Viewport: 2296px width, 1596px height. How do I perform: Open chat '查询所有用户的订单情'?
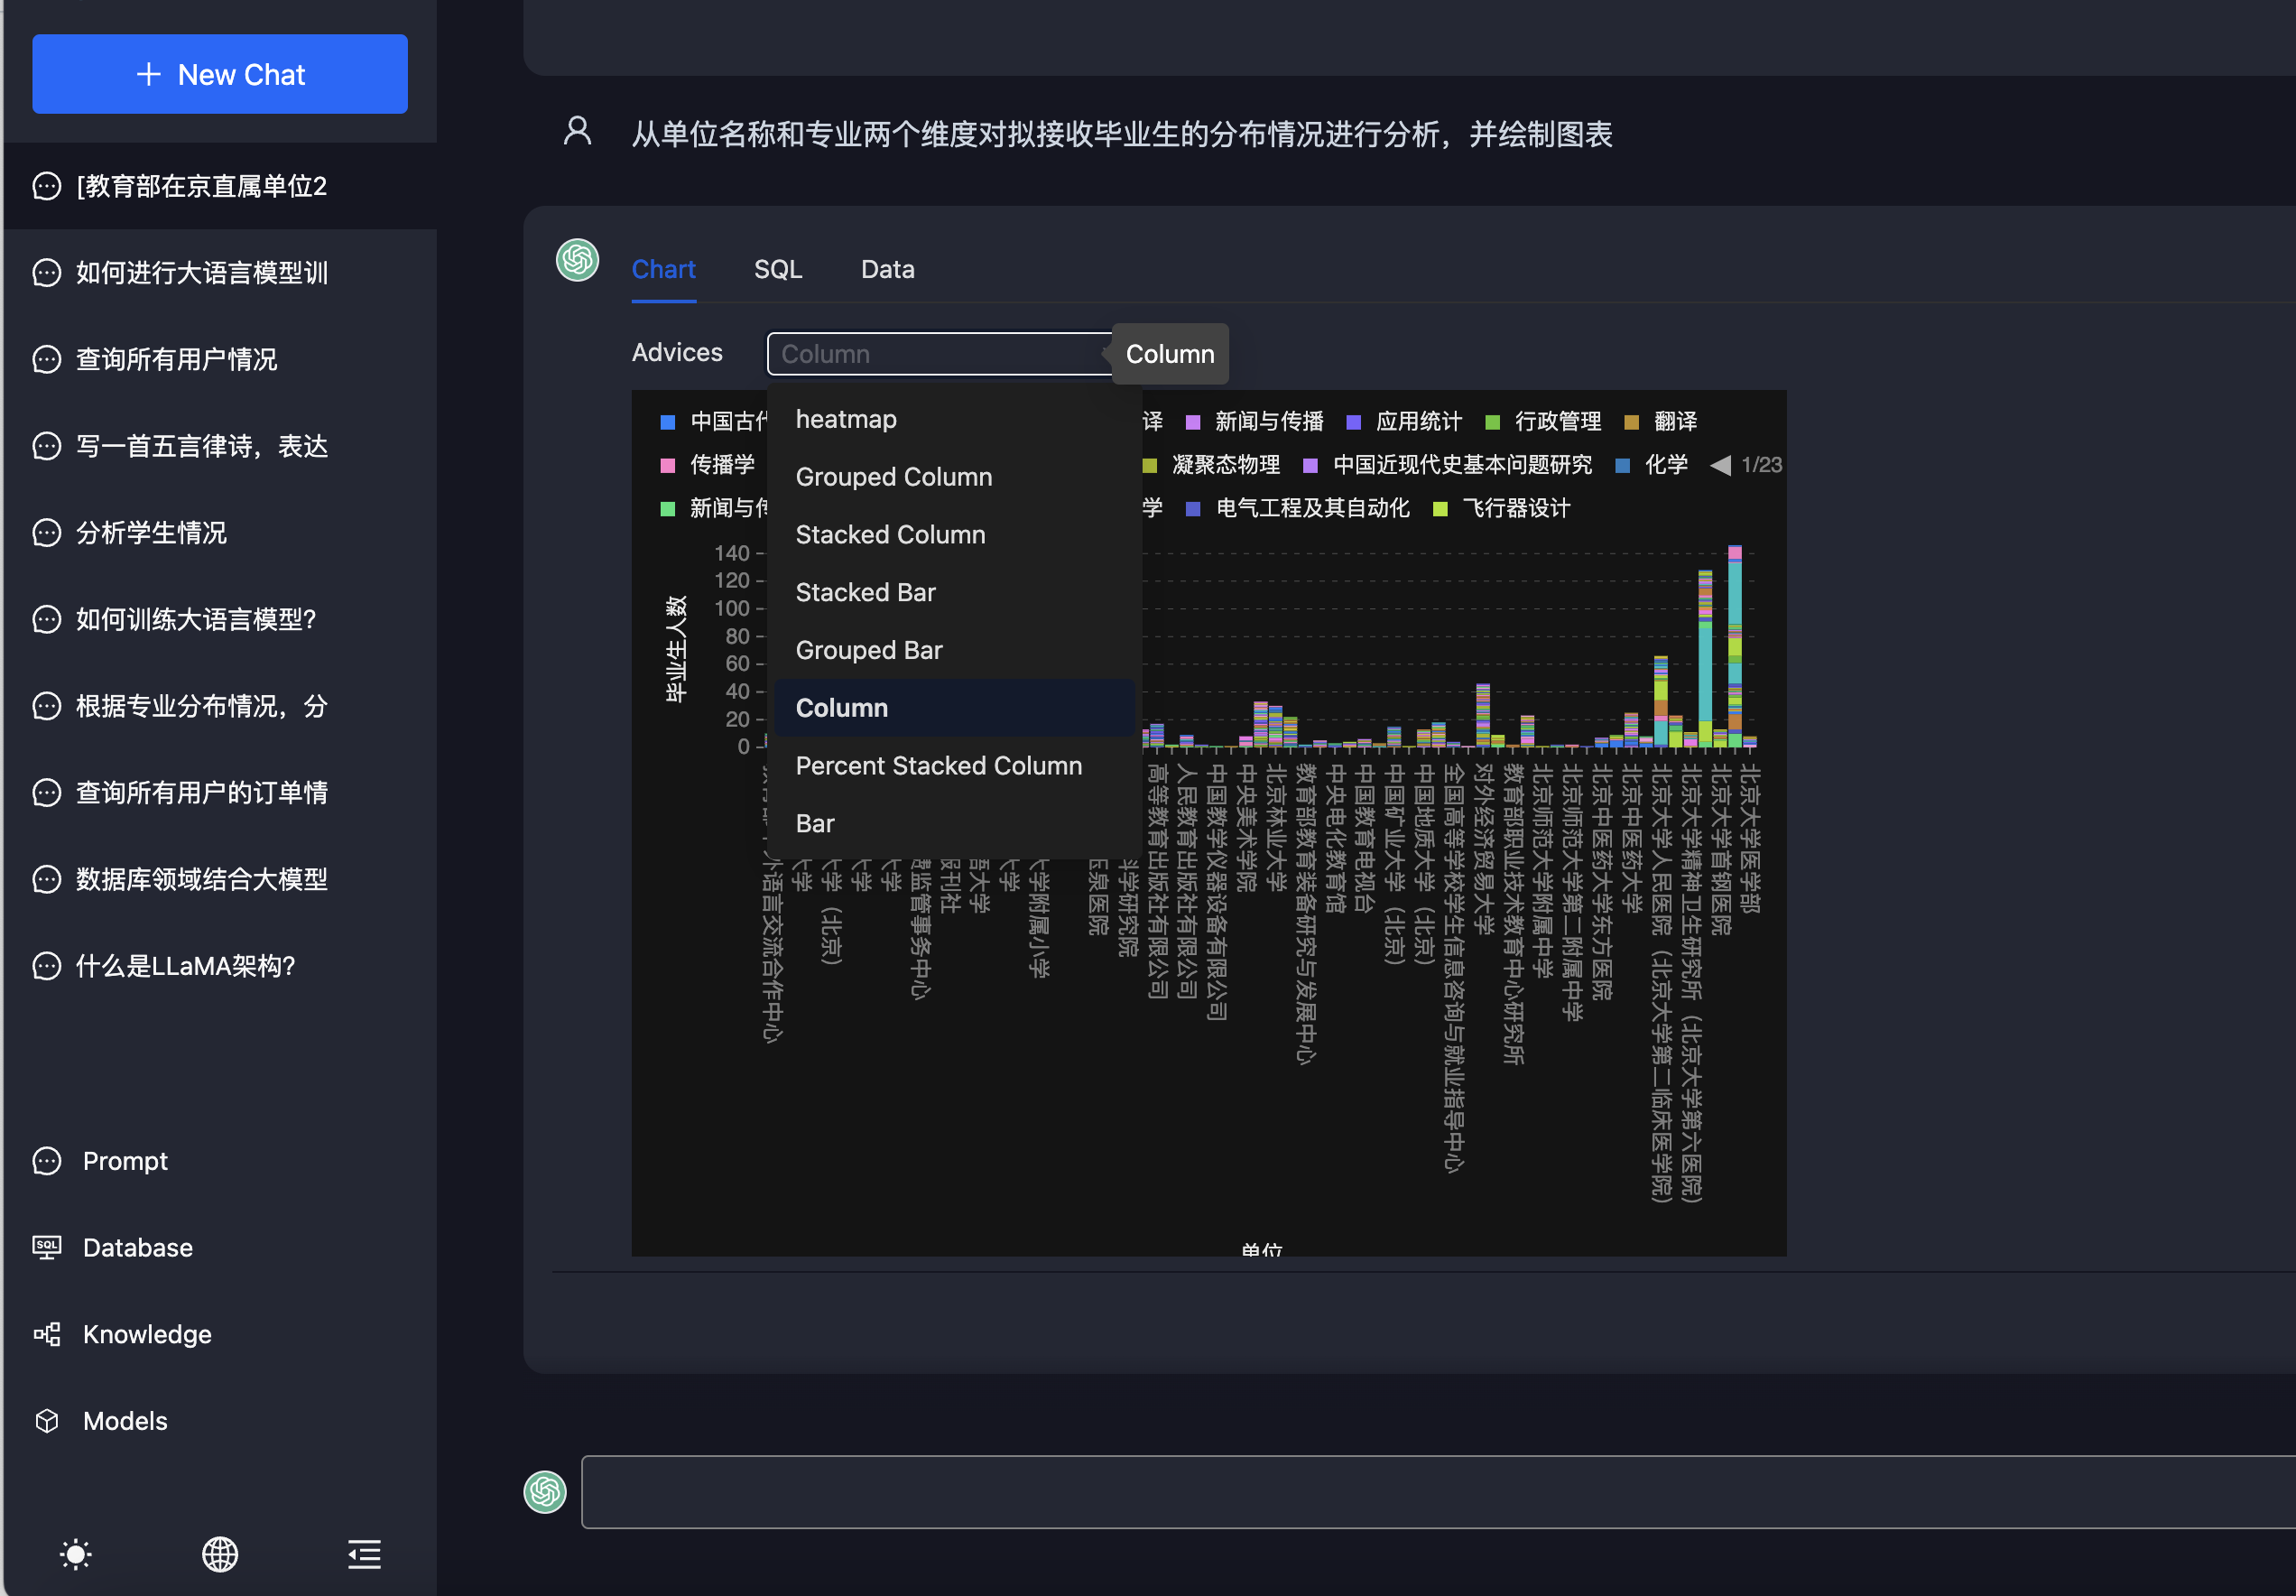[x=220, y=793]
